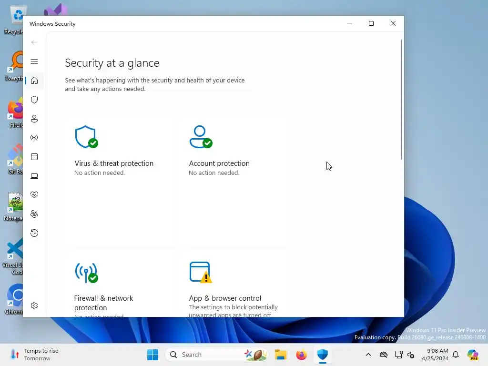Open Protection history clock sidebar icon
Viewport: 488px width, 366px height.
pyautogui.click(x=34, y=233)
